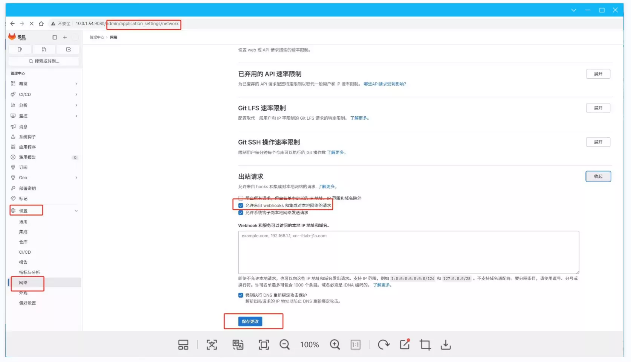Image resolution: width=631 pixels, height=362 pixels.
Task: Download the image using the download icon
Action: [x=446, y=345]
